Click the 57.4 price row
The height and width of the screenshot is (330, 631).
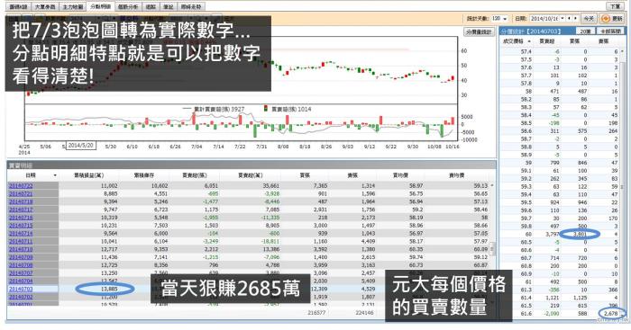pos(561,52)
